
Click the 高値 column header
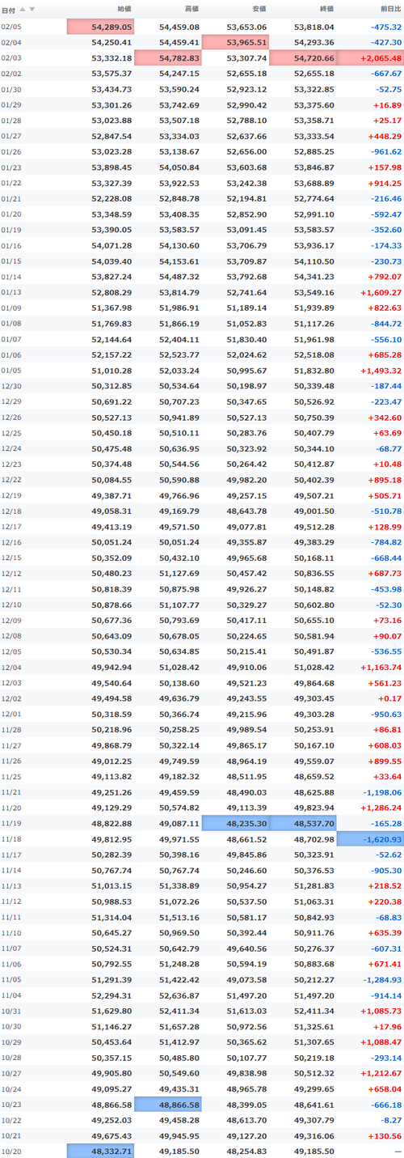pyautogui.click(x=191, y=10)
